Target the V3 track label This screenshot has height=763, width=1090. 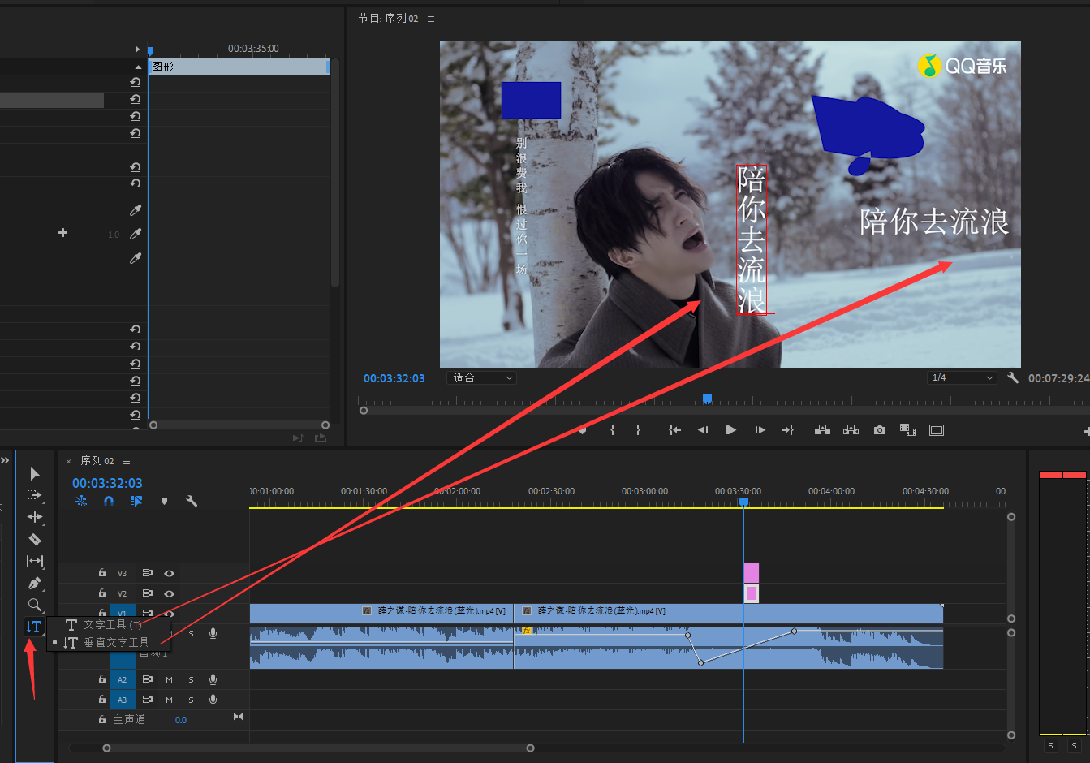[x=123, y=573]
